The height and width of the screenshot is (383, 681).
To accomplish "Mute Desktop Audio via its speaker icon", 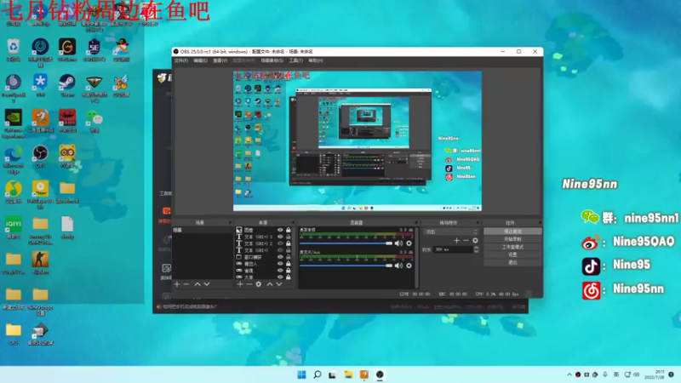I will point(398,243).
